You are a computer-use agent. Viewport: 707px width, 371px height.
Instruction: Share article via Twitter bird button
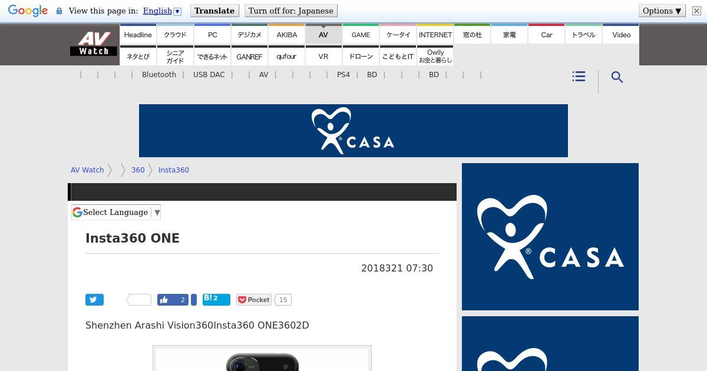click(x=94, y=300)
